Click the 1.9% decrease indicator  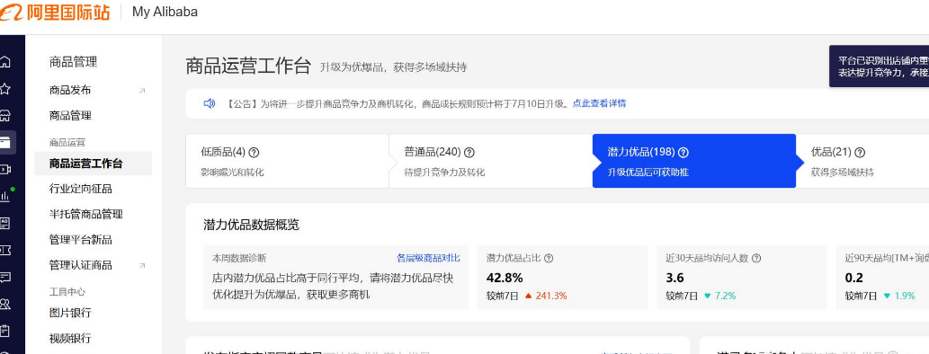coord(898,296)
